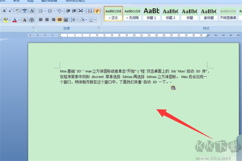Click the Increase Indent button
The height and width of the screenshot is (161, 242).
74,11
